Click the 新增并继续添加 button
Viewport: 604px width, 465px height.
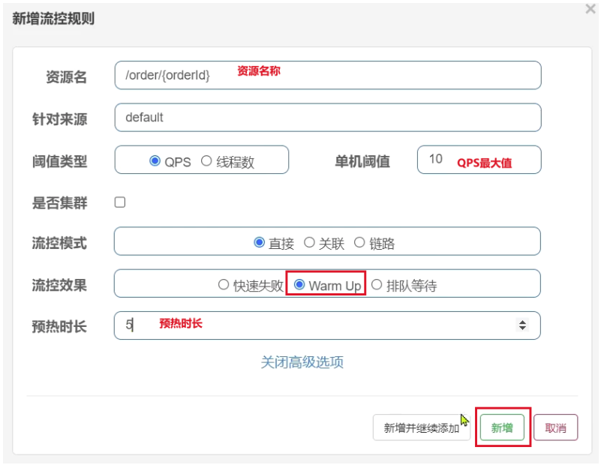point(422,427)
